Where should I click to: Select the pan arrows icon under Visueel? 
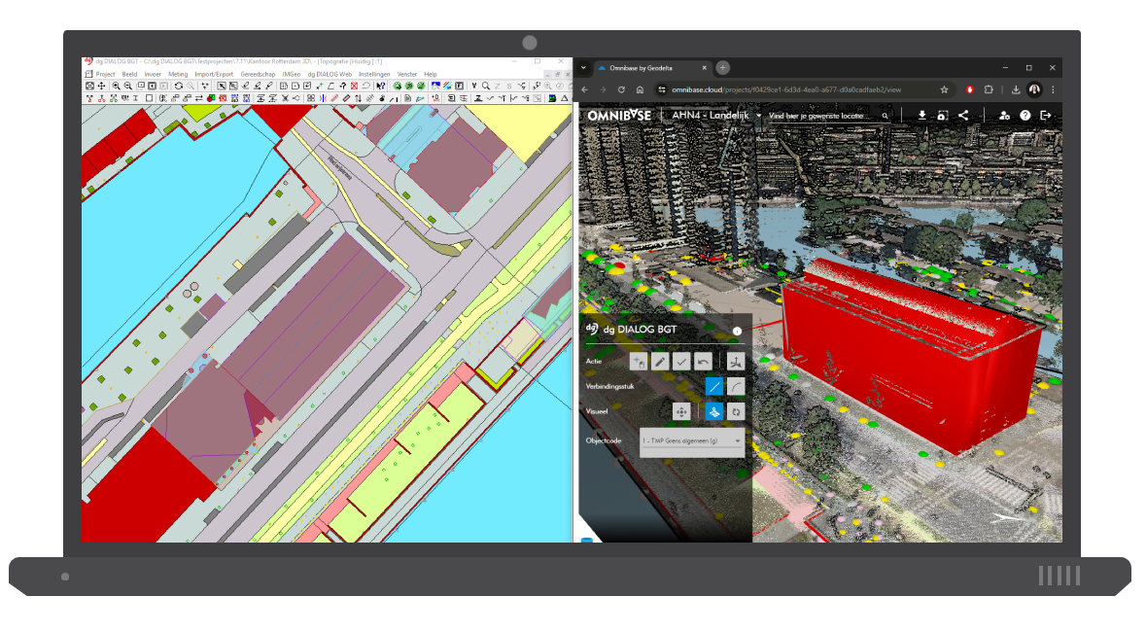[x=681, y=412]
